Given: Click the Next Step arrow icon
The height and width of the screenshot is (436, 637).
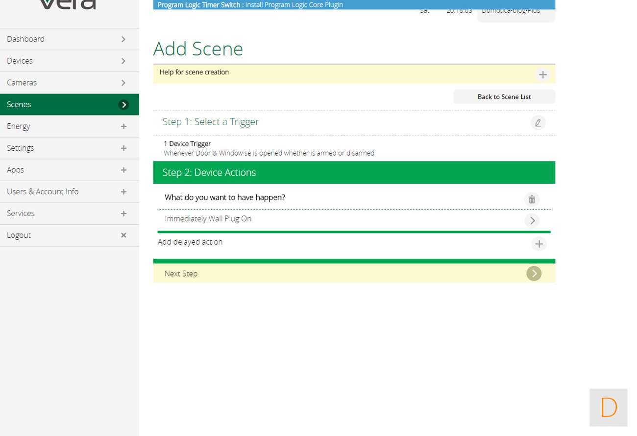Looking at the screenshot, I should click(534, 274).
